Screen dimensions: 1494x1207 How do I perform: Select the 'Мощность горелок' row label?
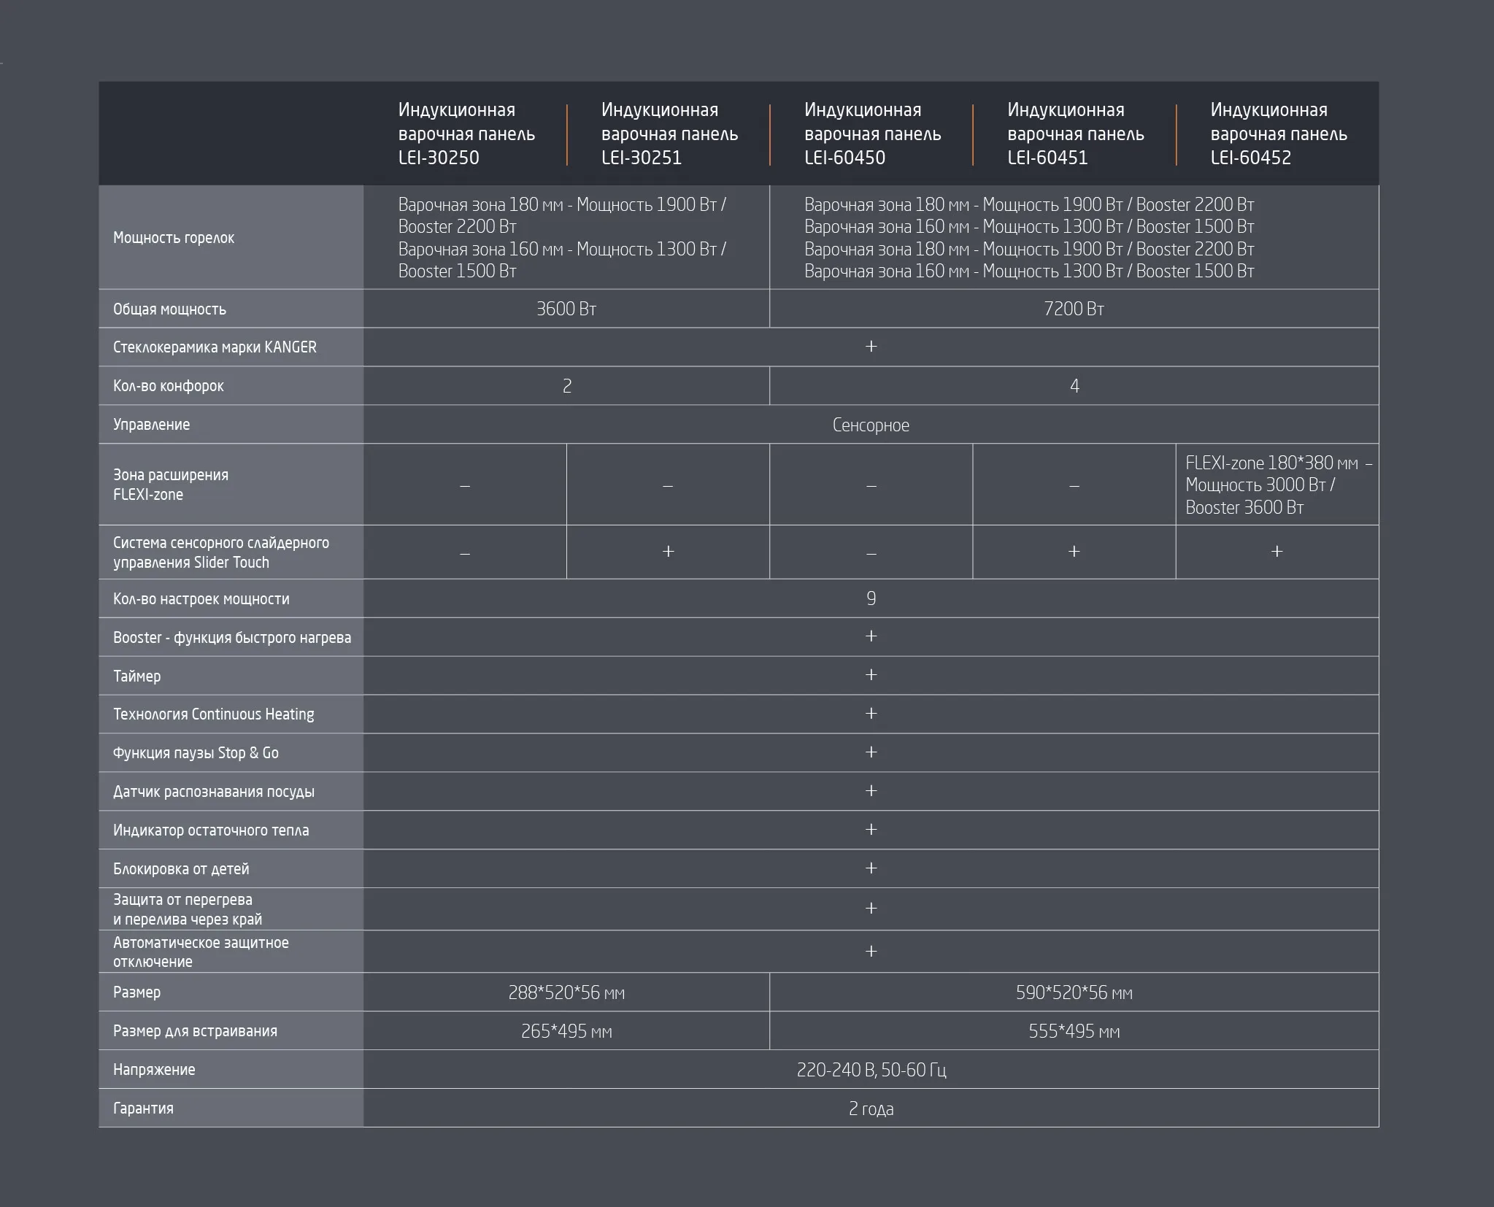tap(174, 238)
